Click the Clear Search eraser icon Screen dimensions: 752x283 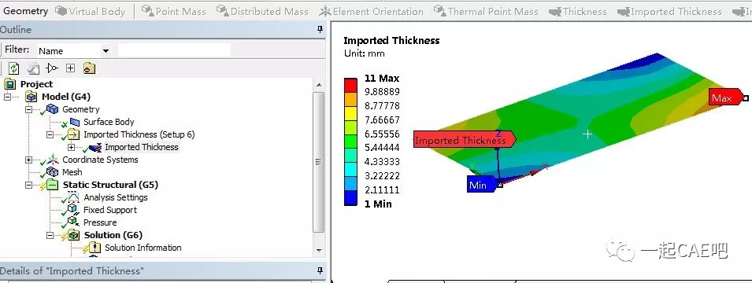[32, 68]
